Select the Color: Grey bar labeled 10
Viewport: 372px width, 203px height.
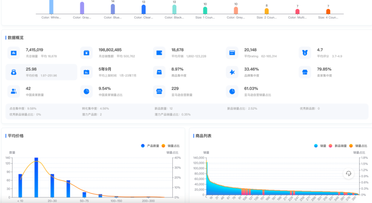coord(236,10)
